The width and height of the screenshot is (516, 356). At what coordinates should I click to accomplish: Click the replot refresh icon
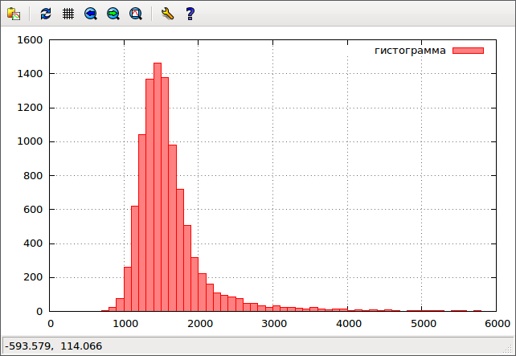[46, 14]
